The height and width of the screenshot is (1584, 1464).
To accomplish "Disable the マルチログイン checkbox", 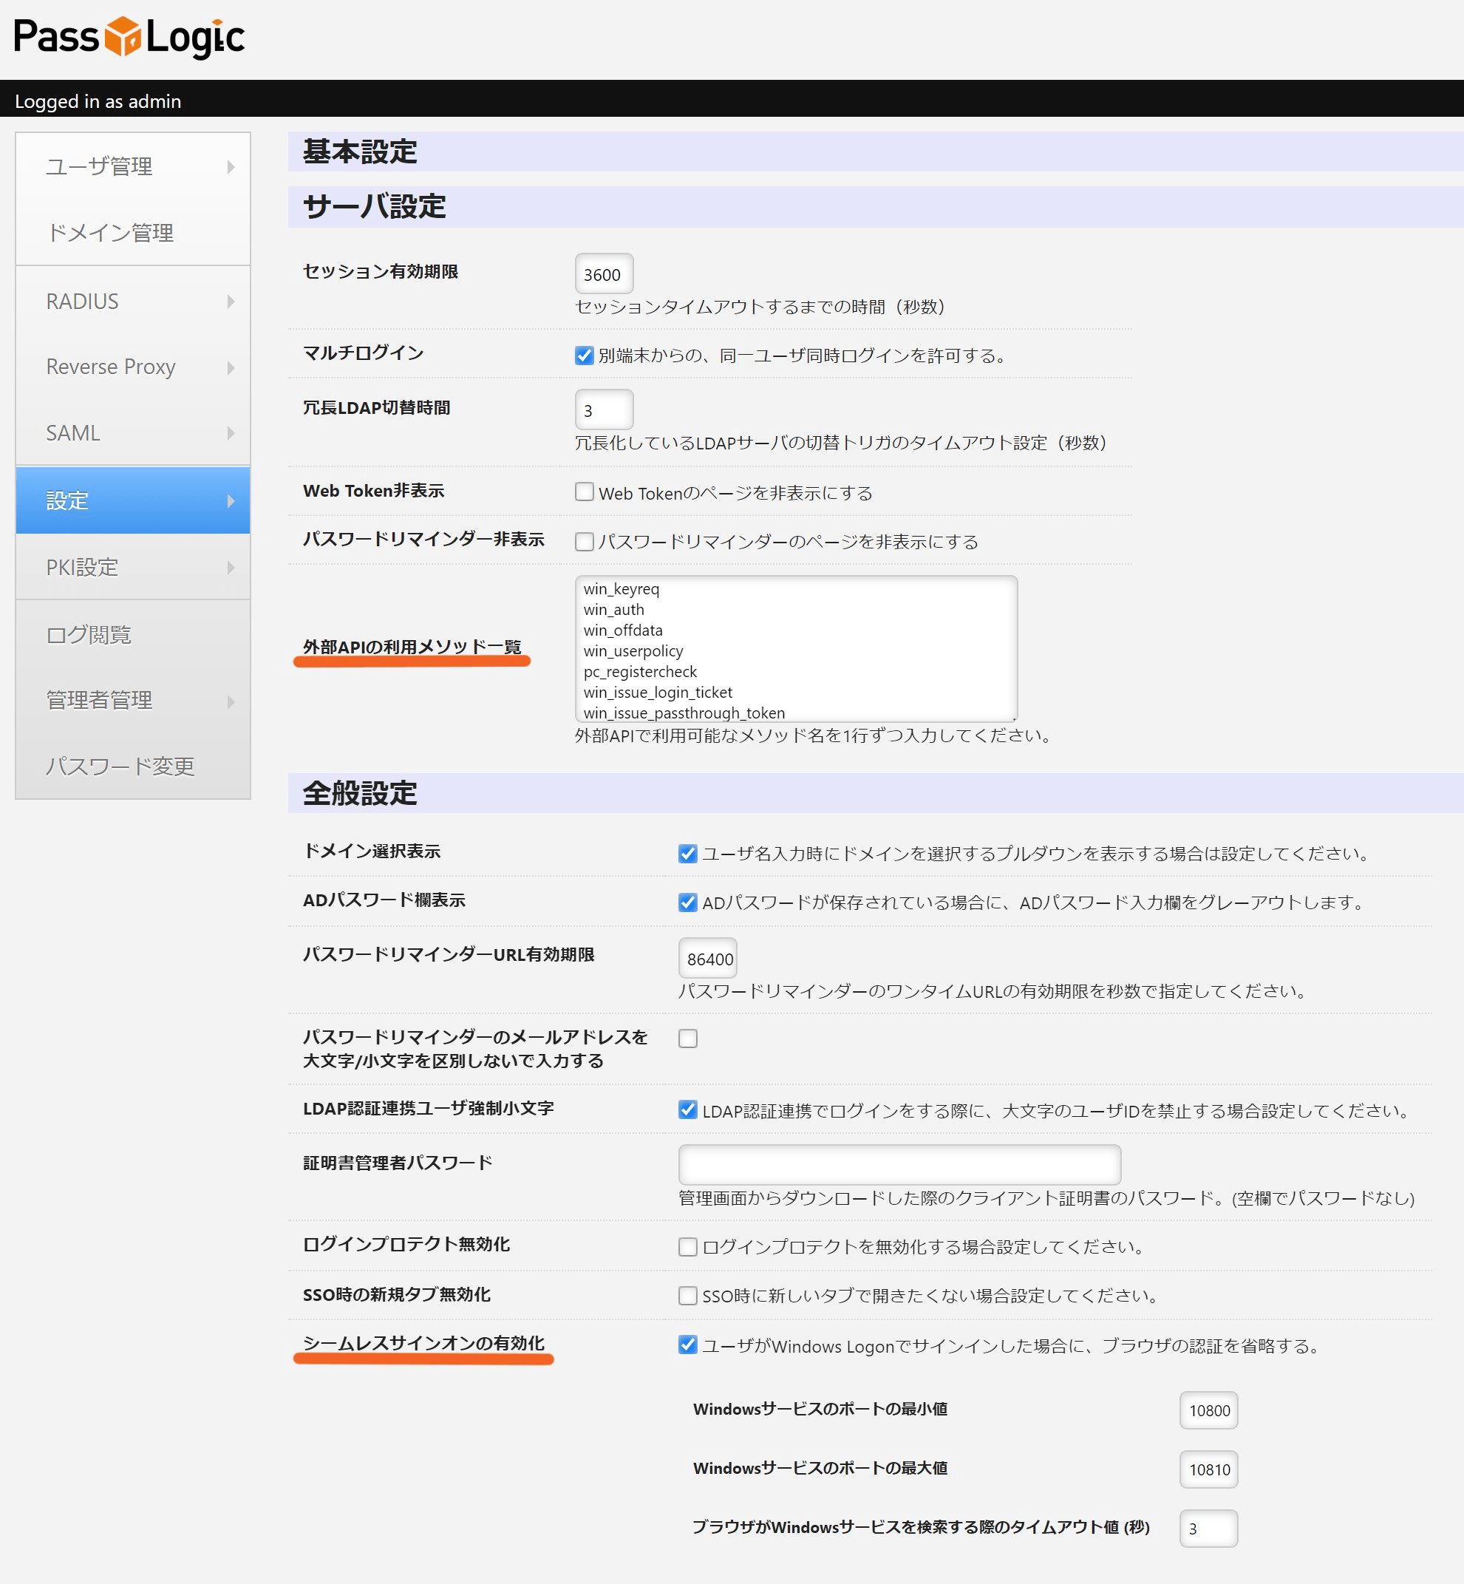I will click(585, 355).
